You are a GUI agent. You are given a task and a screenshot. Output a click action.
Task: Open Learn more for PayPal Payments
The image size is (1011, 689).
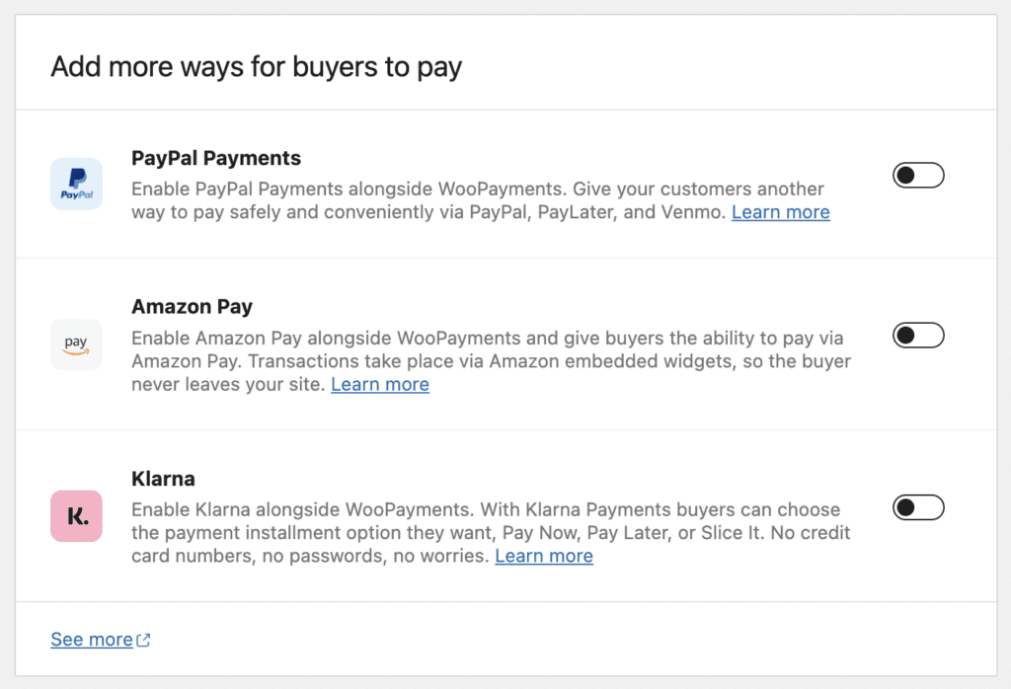[780, 212]
